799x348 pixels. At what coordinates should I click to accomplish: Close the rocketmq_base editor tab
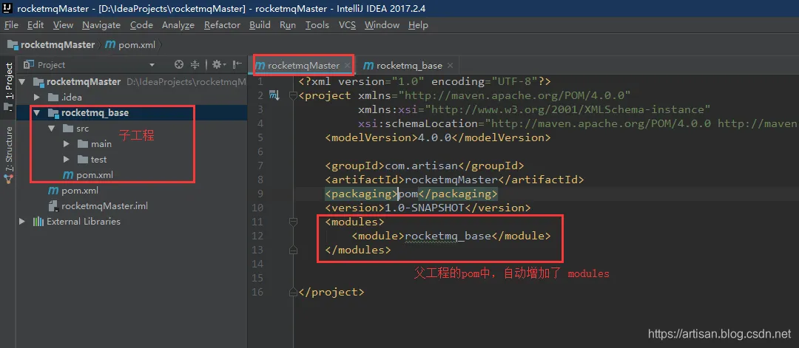point(450,66)
